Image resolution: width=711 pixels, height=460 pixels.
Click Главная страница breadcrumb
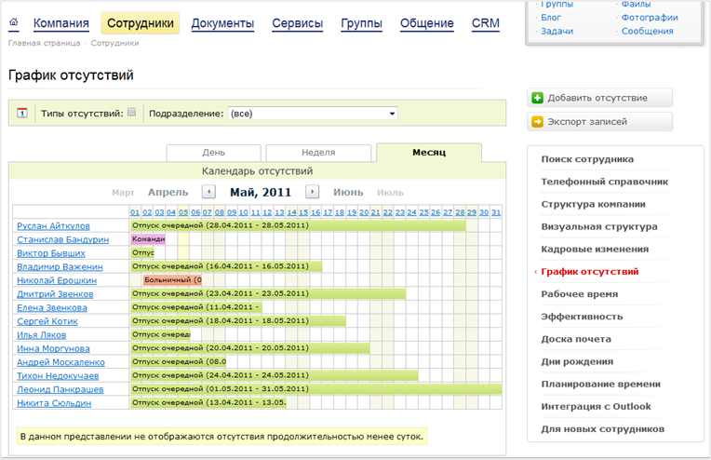pos(44,43)
